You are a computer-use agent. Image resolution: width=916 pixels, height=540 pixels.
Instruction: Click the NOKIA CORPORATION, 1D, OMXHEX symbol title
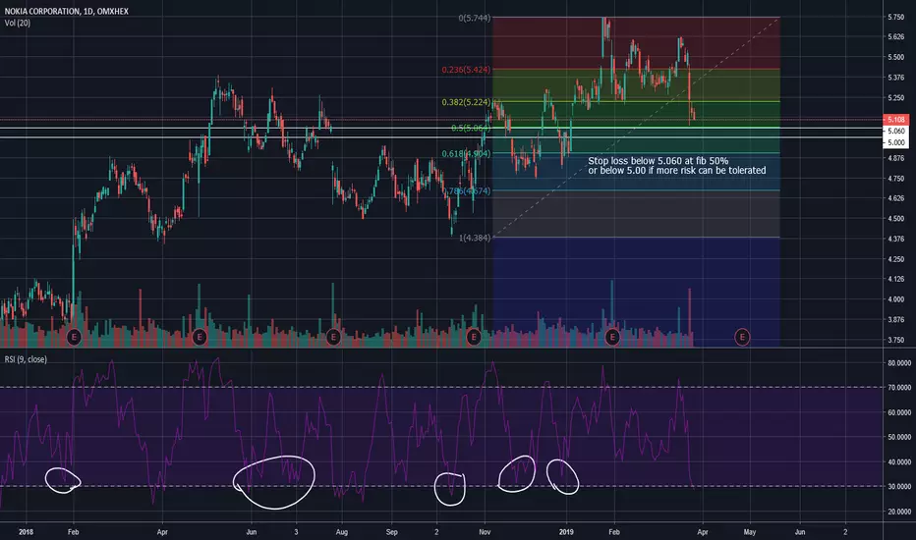pyautogui.click(x=67, y=11)
